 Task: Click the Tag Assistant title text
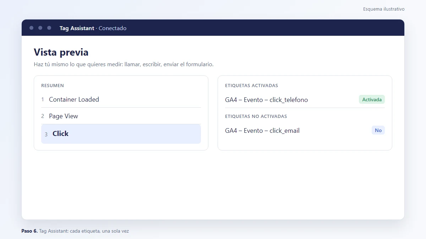[77, 28]
